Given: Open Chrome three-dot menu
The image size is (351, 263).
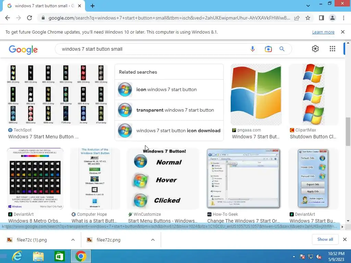Looking at the screenshot, I should pyautogui.click(x=343, y=18).
